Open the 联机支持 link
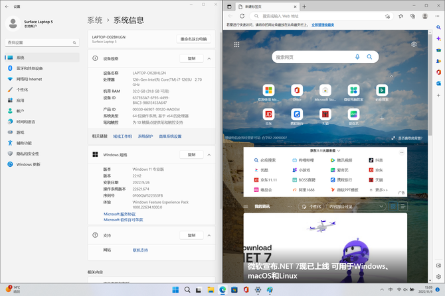Image resolution: width=445 pixels, height=296 pixels. 141,250
